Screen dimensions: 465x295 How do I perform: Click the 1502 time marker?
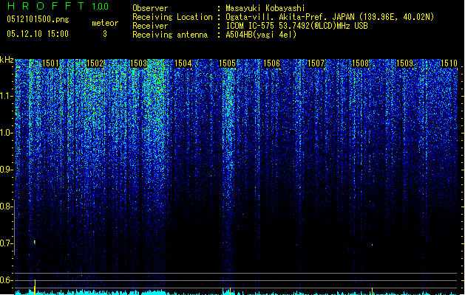tap(95, 63)
